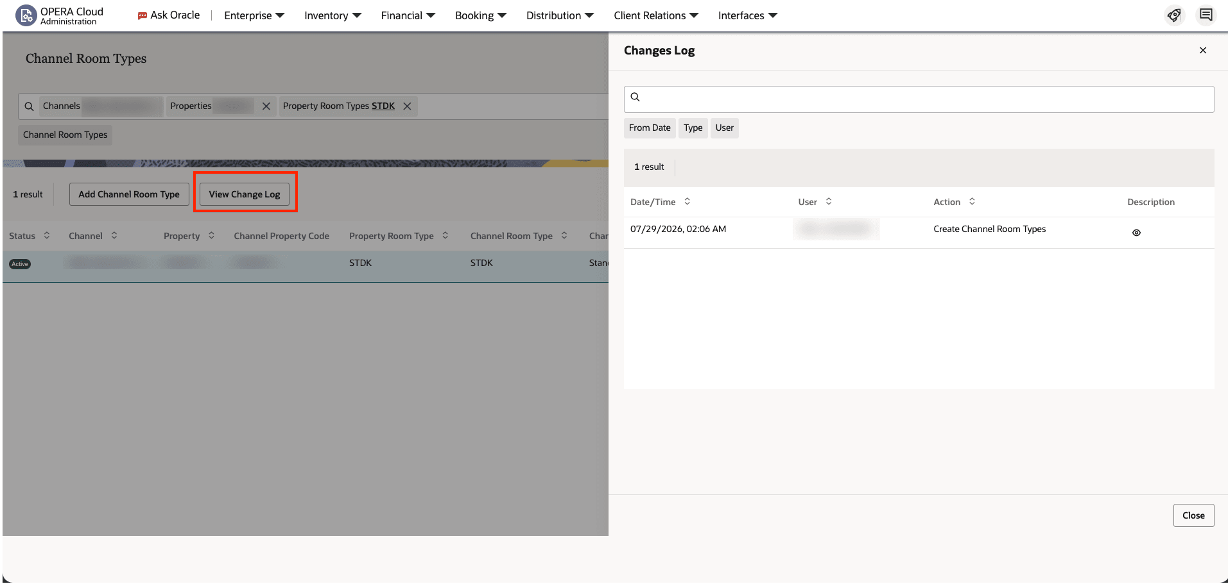Click the search magnifier in Changes Log
The width and height of the screenshot is (1228, 584).
tap(635, 97)
